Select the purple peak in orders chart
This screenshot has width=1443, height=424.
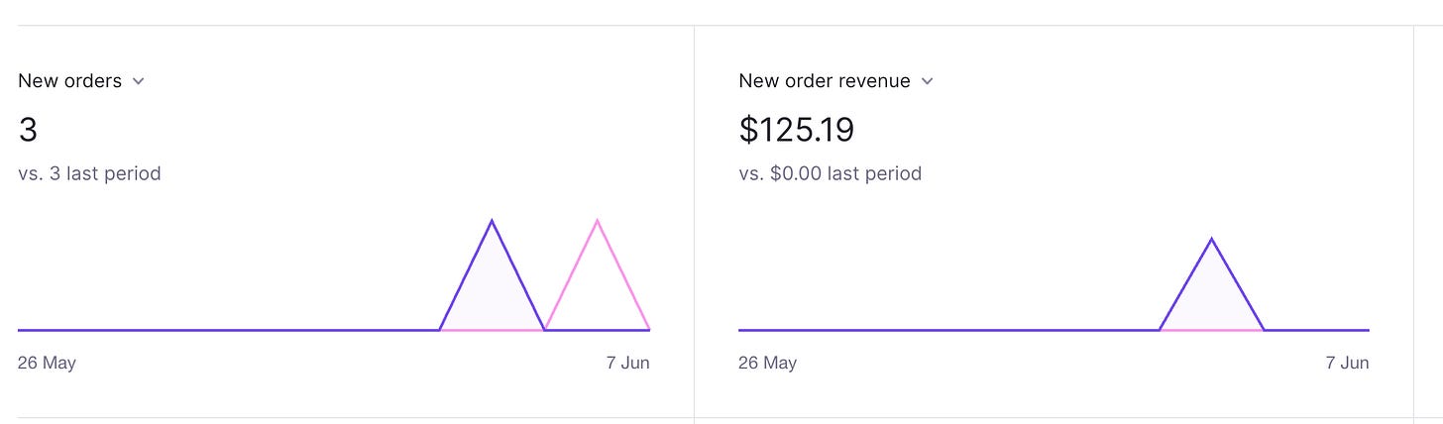tap(492, 222)
